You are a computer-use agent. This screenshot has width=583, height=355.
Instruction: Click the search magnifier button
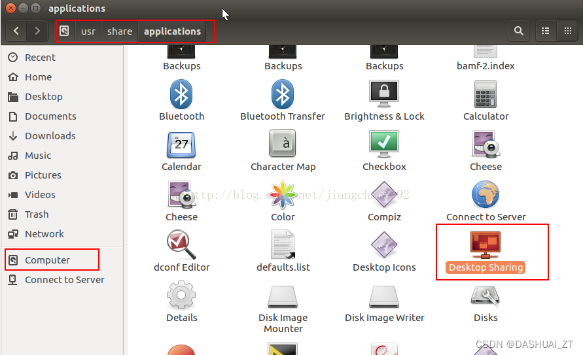point(519,31)
